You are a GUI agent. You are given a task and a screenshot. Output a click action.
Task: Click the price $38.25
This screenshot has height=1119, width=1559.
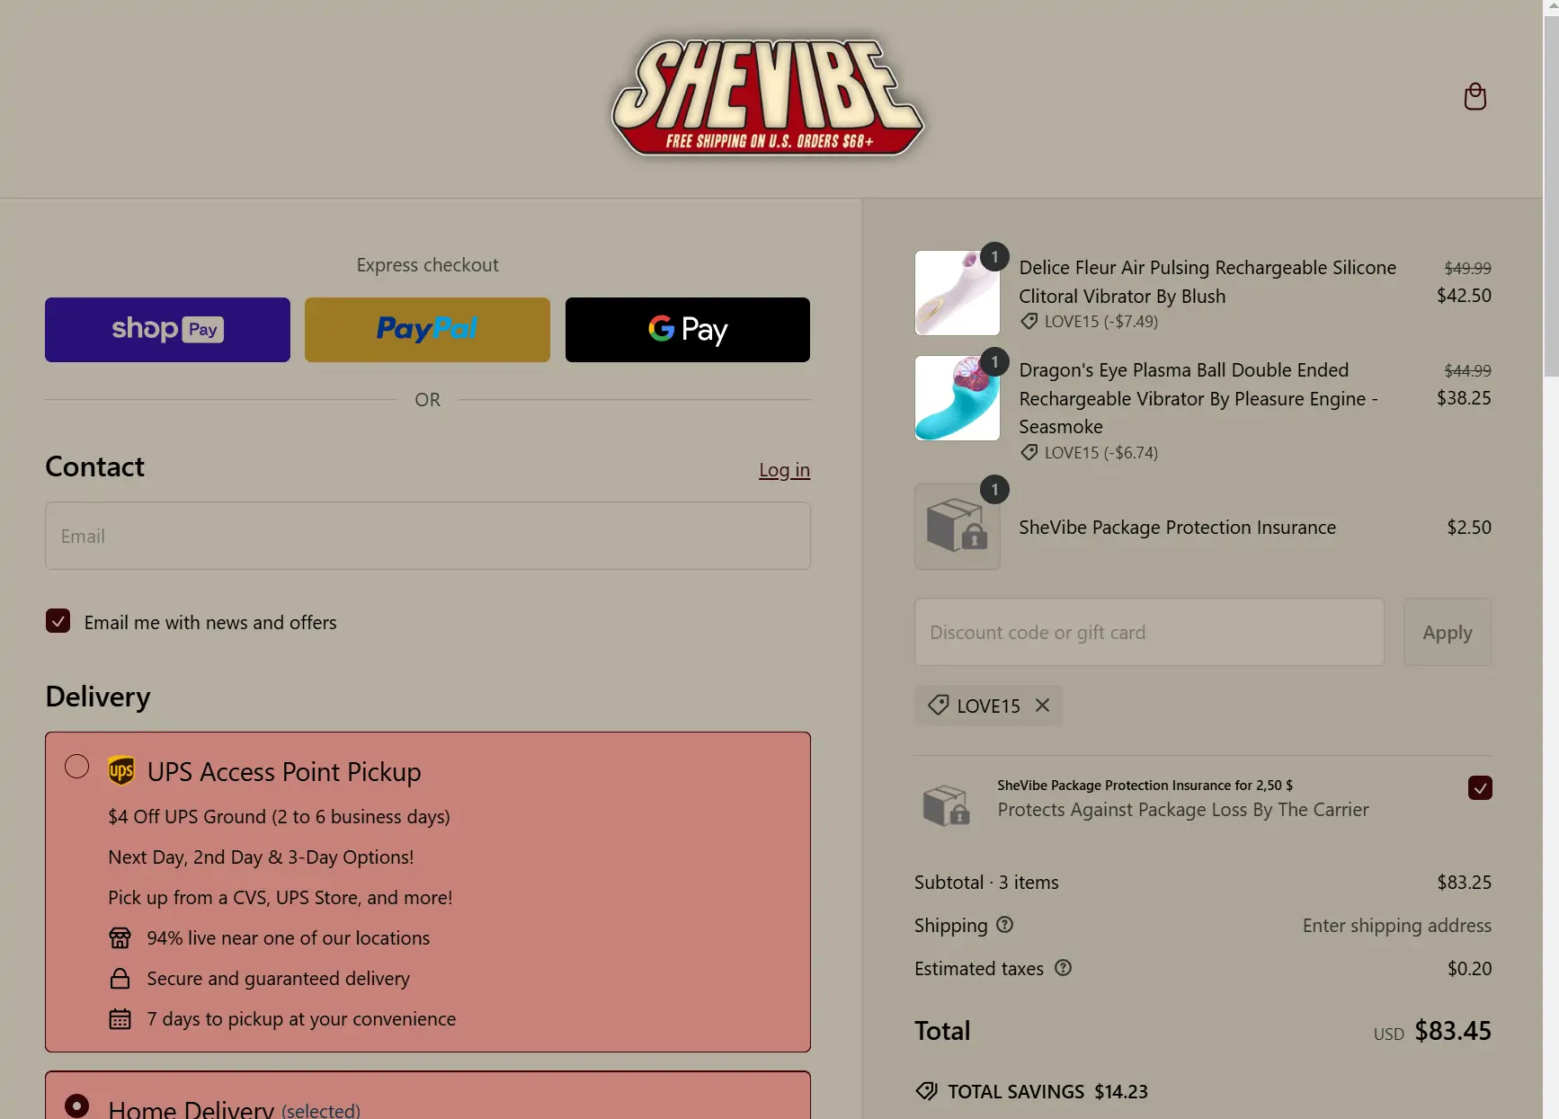pyautogui.click(x=1464, y=397)
